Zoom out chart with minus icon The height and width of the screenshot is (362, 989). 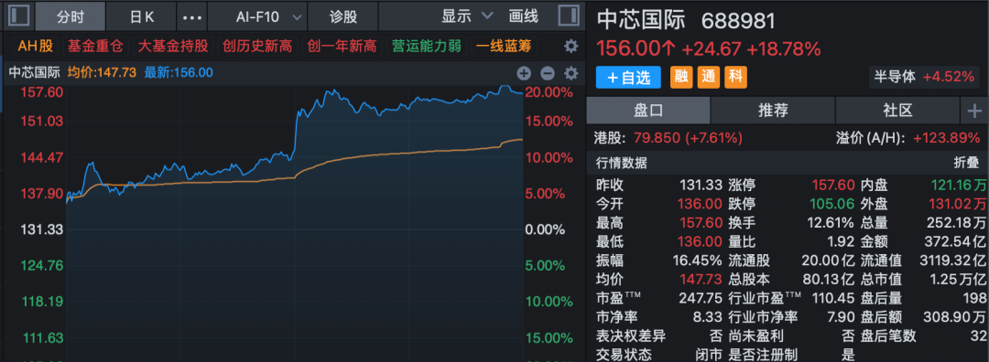(x=548, y=73)
